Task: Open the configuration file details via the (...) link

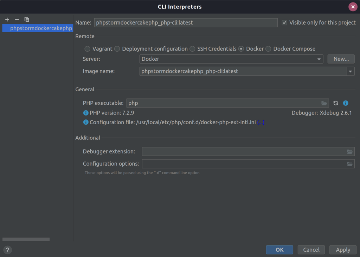Action: coord(261,122)
